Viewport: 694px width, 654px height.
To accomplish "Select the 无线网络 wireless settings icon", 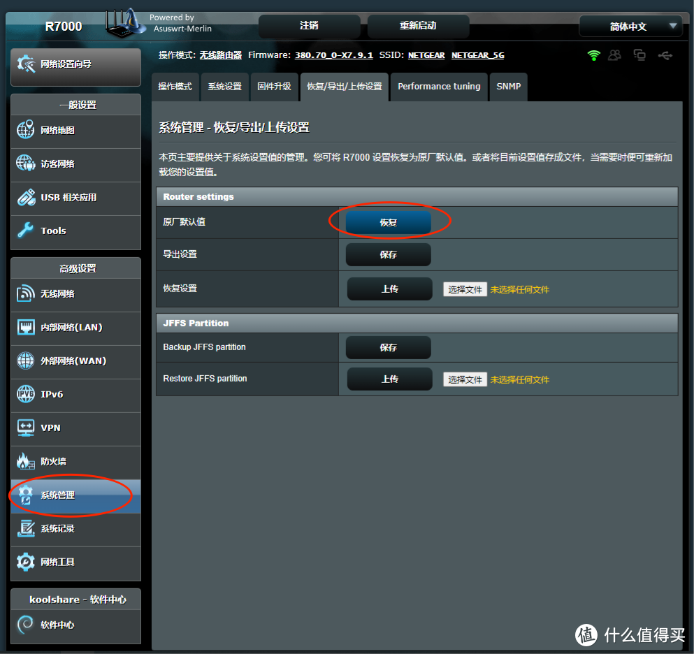I will (x=25, y=295).
